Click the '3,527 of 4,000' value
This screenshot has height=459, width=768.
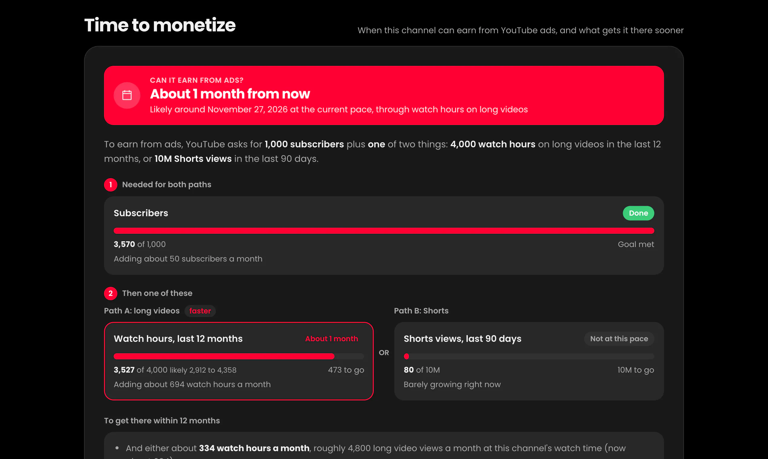(141, 370)
